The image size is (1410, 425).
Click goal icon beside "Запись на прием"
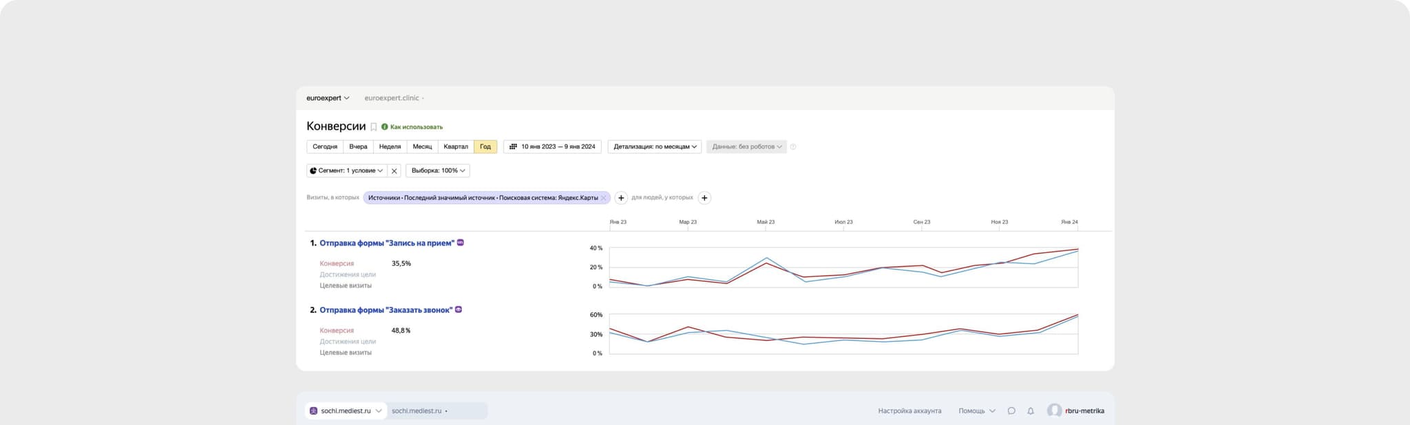pyautogui.click(x=461, y=243)
